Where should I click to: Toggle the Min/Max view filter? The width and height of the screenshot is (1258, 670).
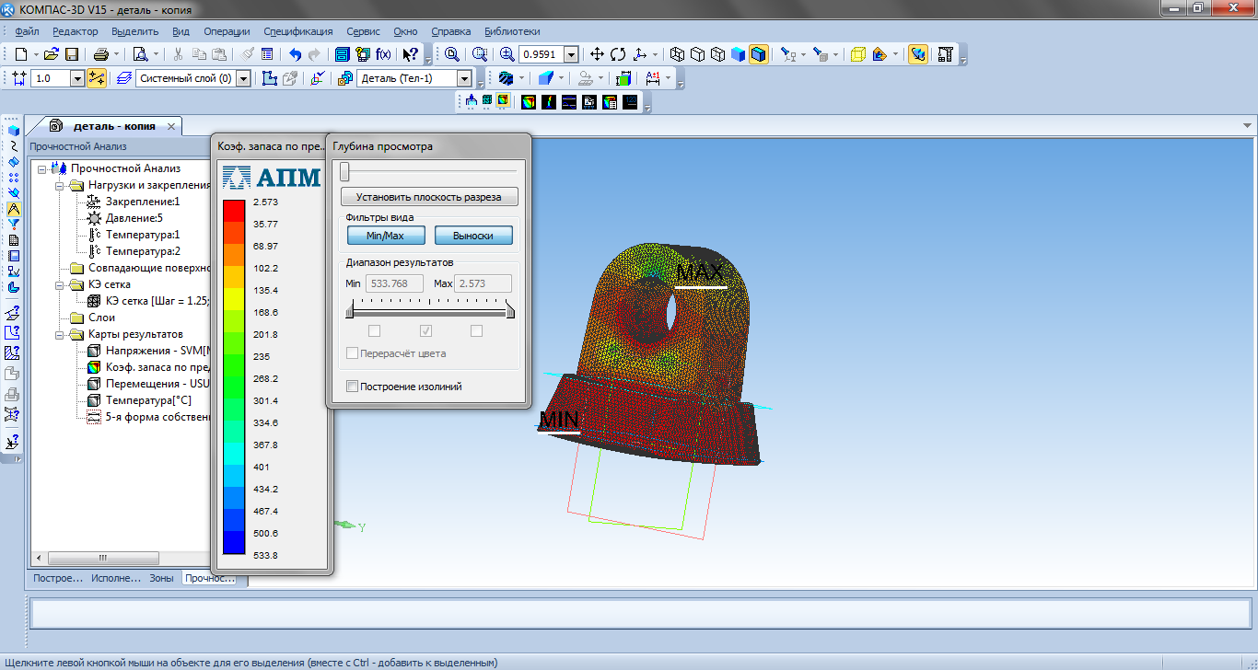[386, 236]
